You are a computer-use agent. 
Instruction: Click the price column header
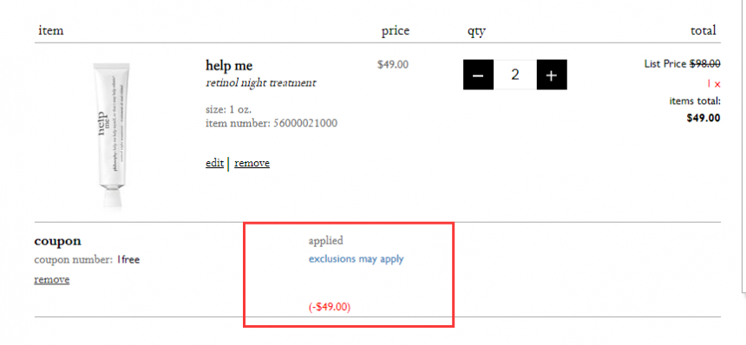(x=396, y=31)
